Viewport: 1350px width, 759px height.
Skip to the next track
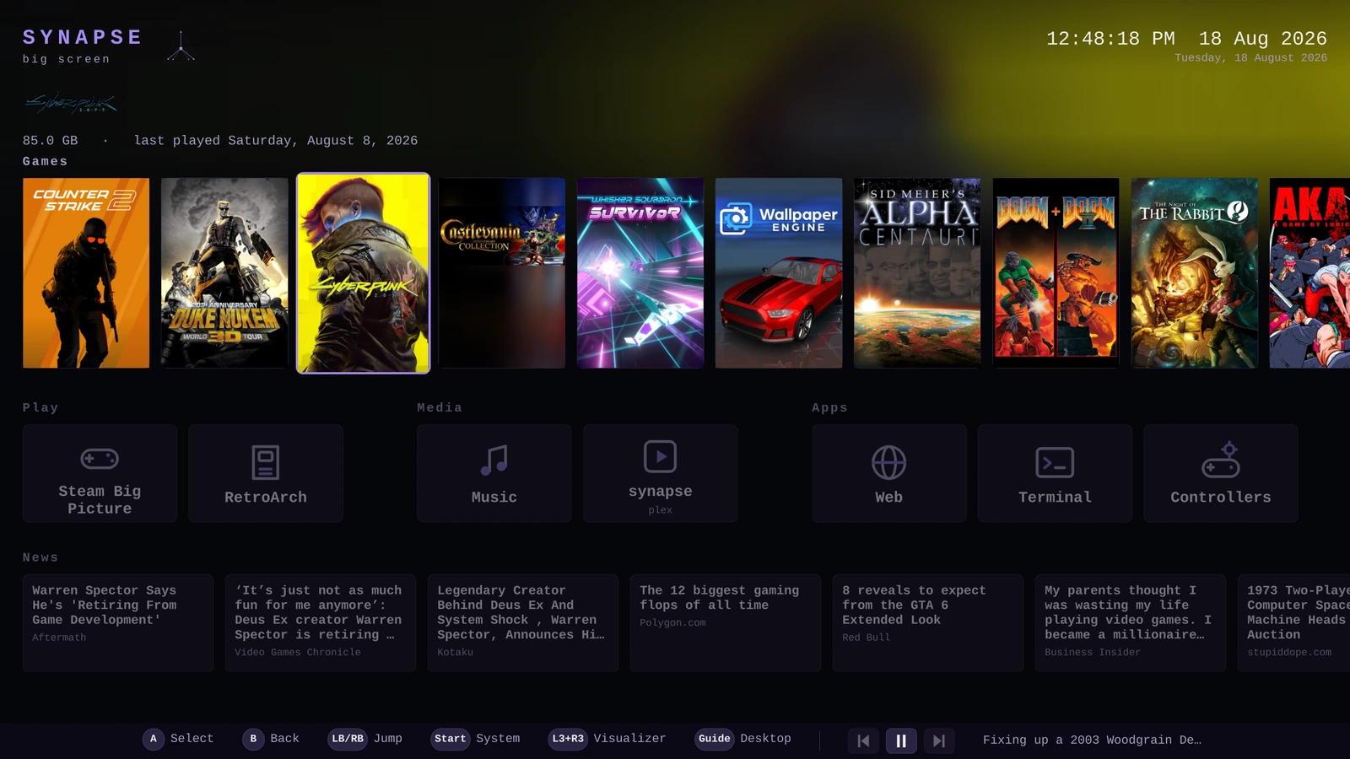coord(939,740)
